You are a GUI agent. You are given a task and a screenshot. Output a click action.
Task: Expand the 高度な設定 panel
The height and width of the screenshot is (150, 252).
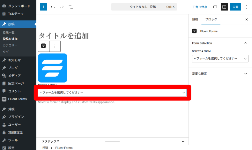tap(220, 74)
